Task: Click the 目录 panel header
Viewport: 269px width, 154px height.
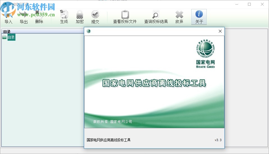Action: click(43, 31)
